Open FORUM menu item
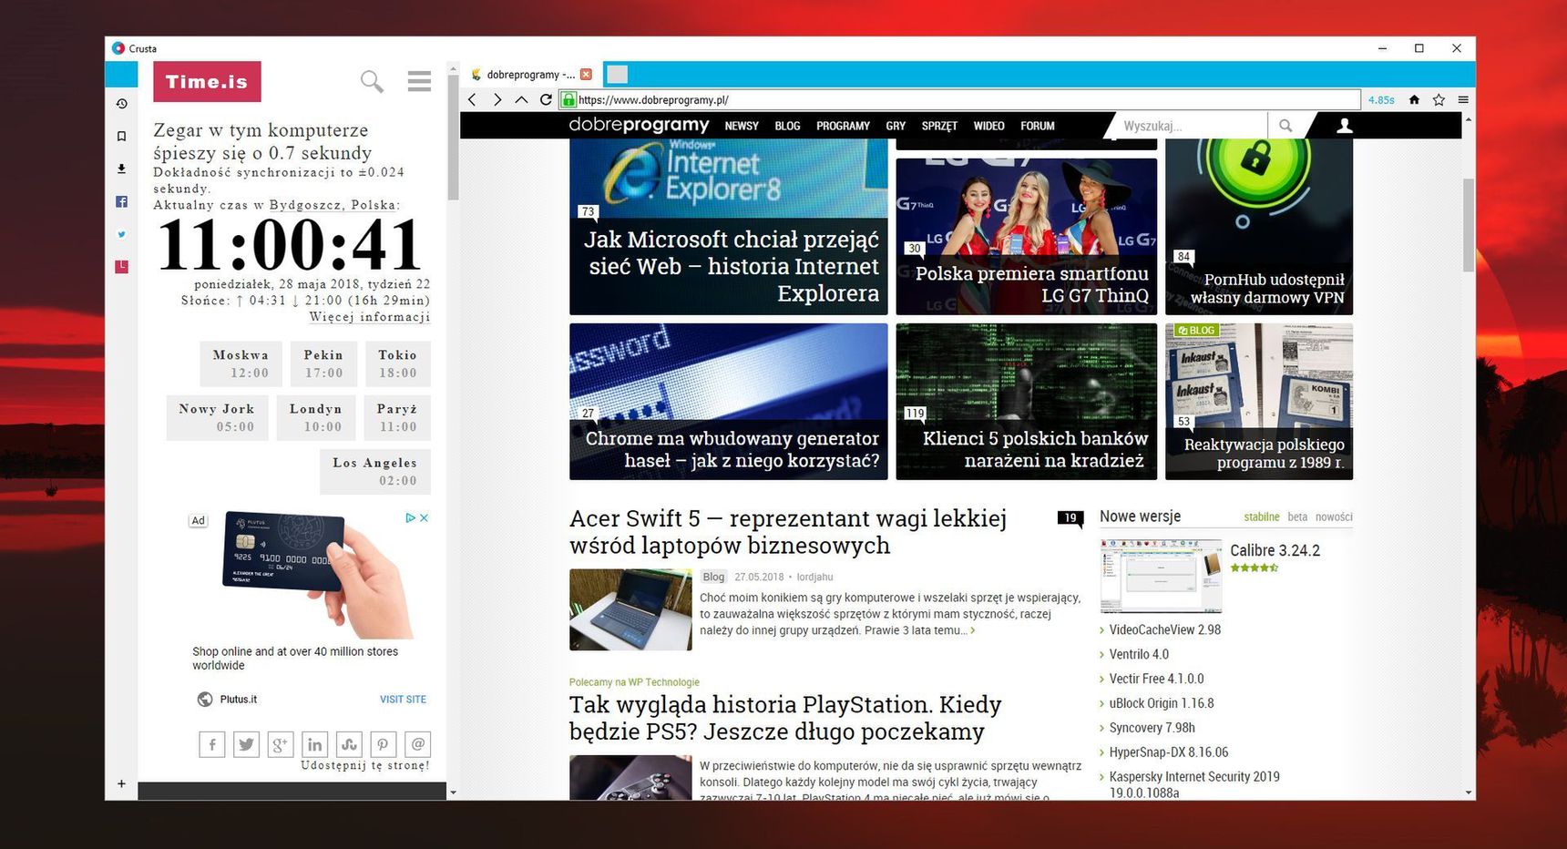 [1038, 126]
